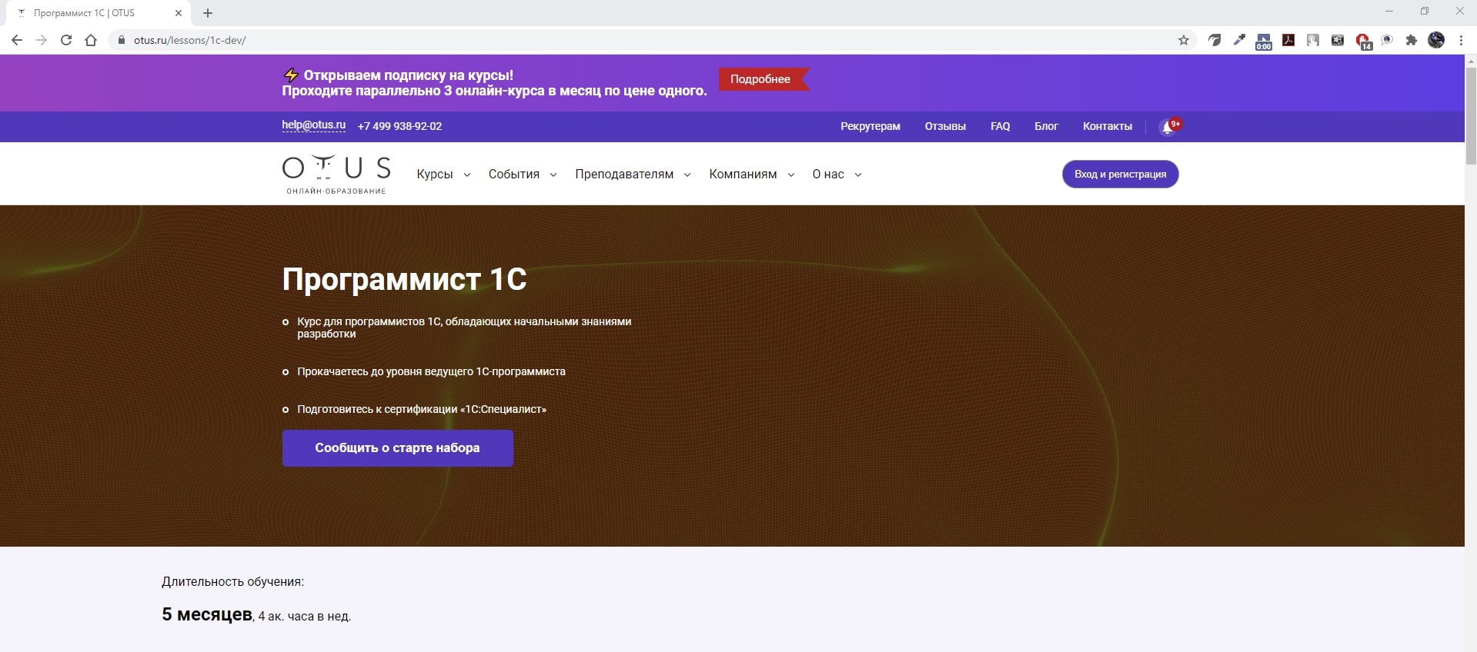This screenshot has height=652, width=1477.
Task: Open the Отзывы page
Action: [944, 126]
